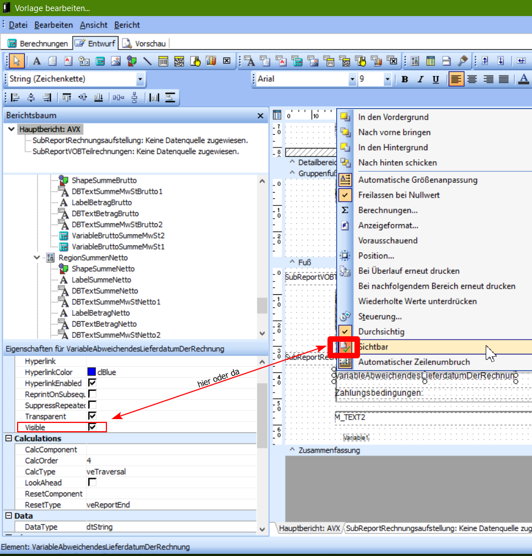Switch to the Berechnungen tab
Viewport: 532px width, 556px height.
tap(37, 43)
